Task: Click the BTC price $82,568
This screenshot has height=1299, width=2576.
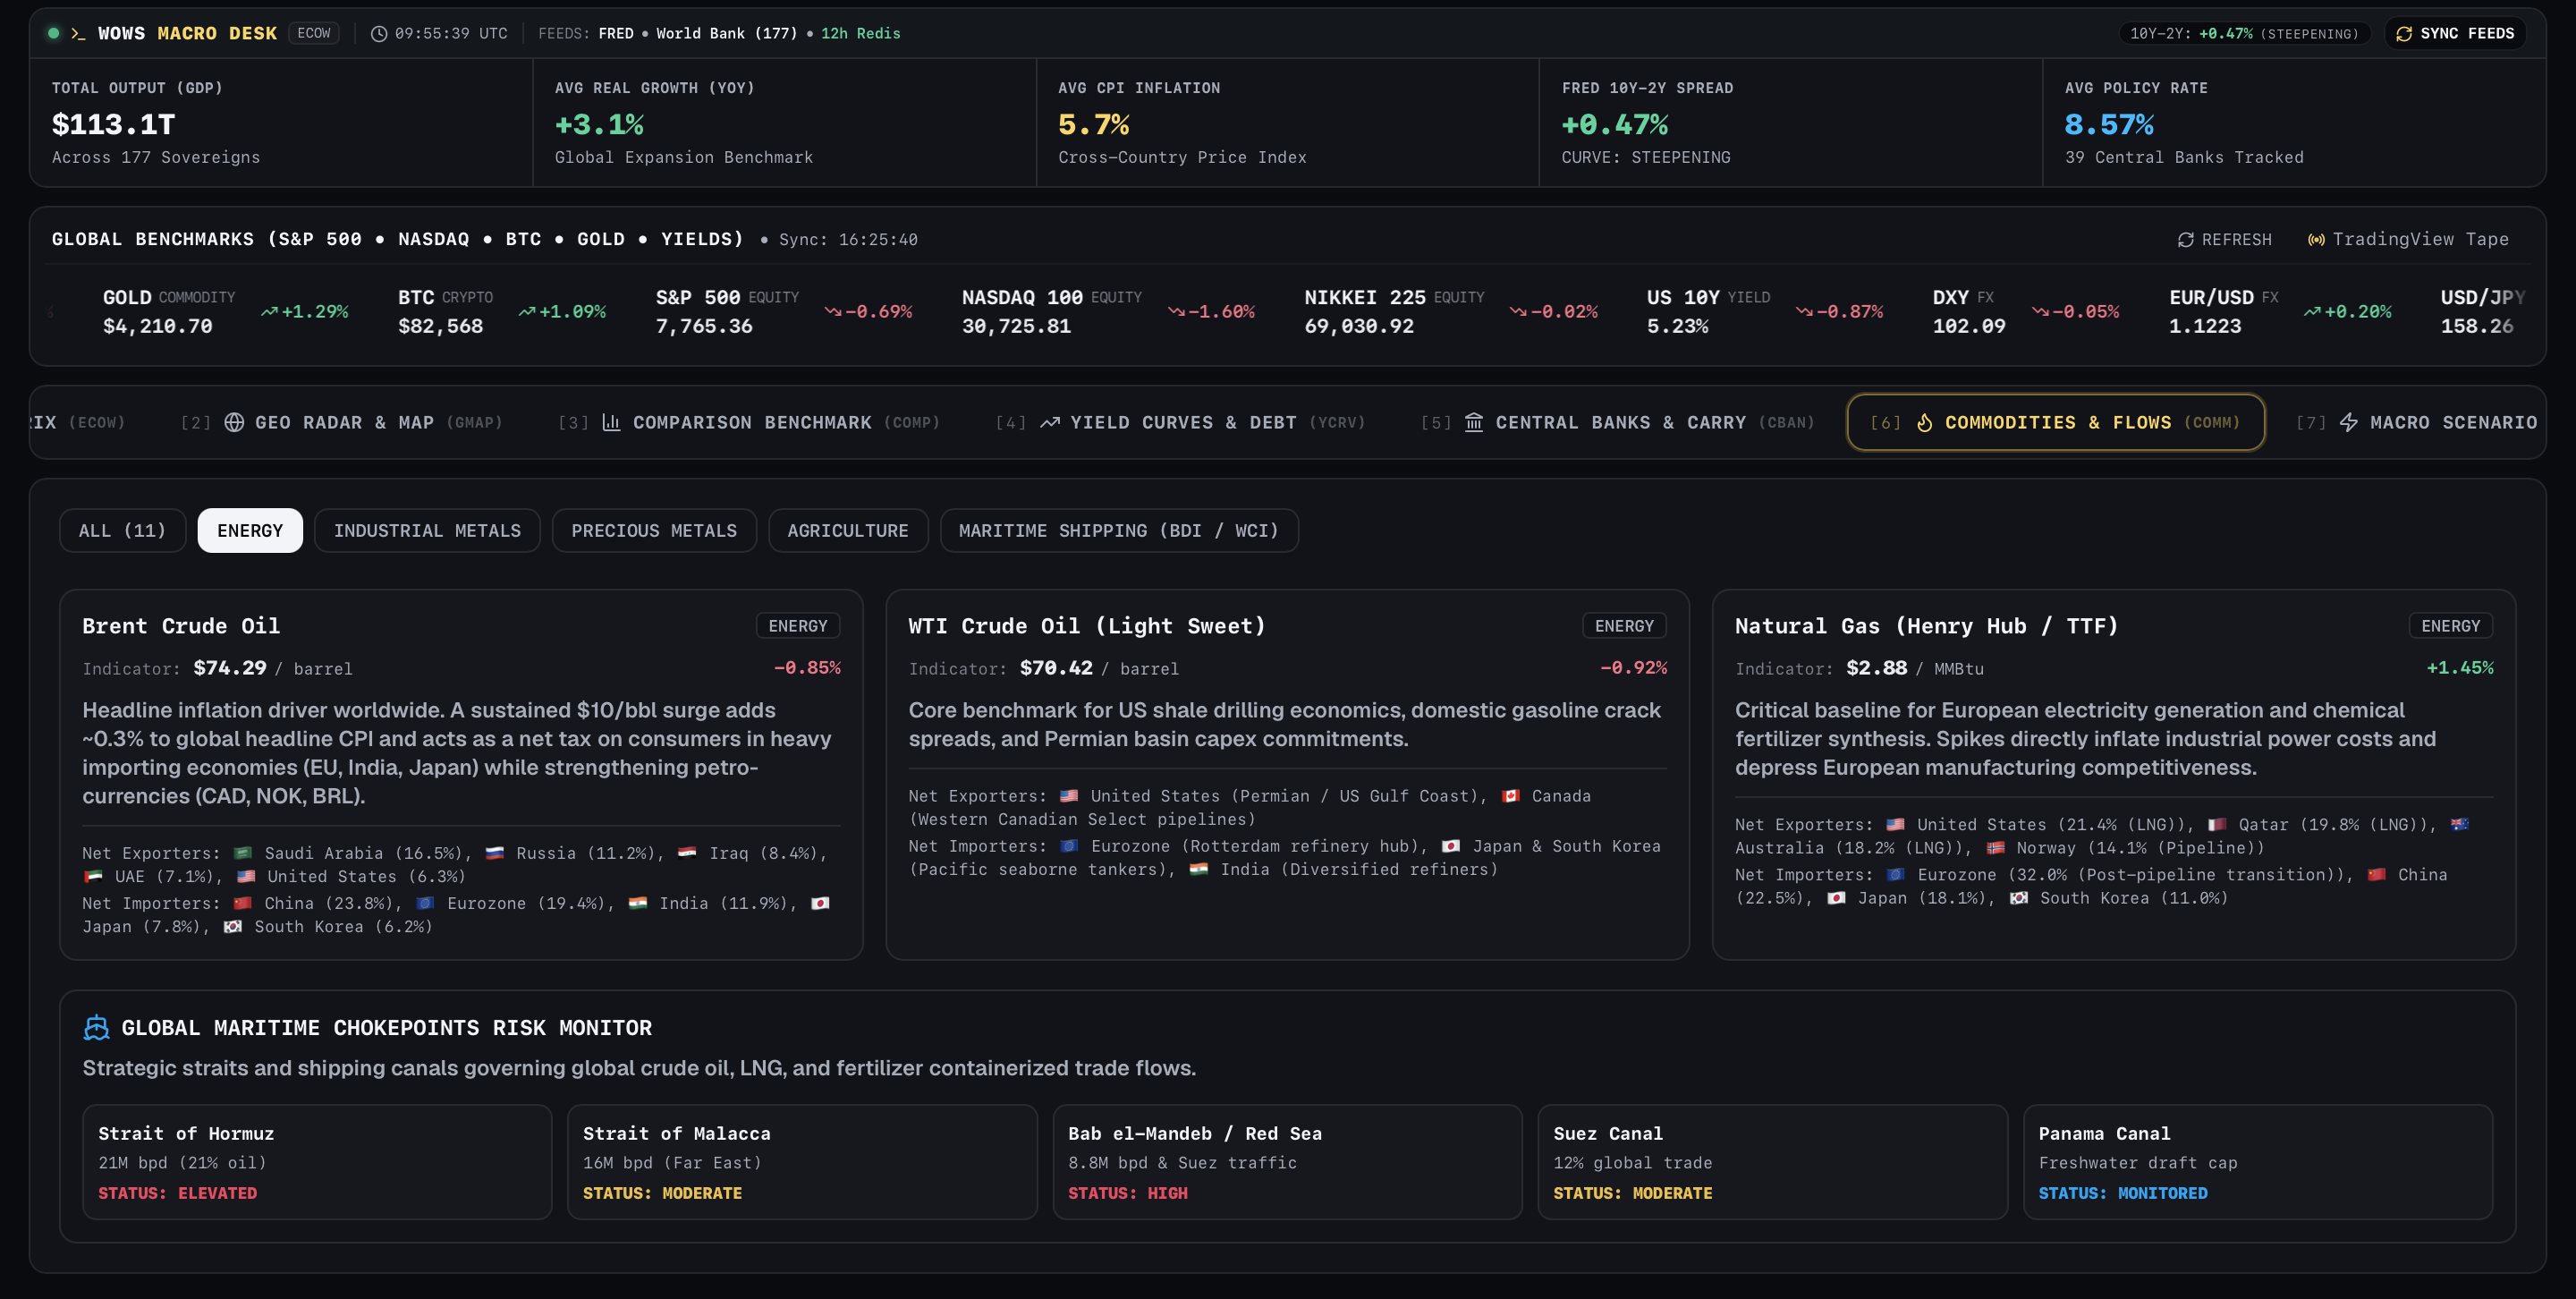Action: [440, 327]
